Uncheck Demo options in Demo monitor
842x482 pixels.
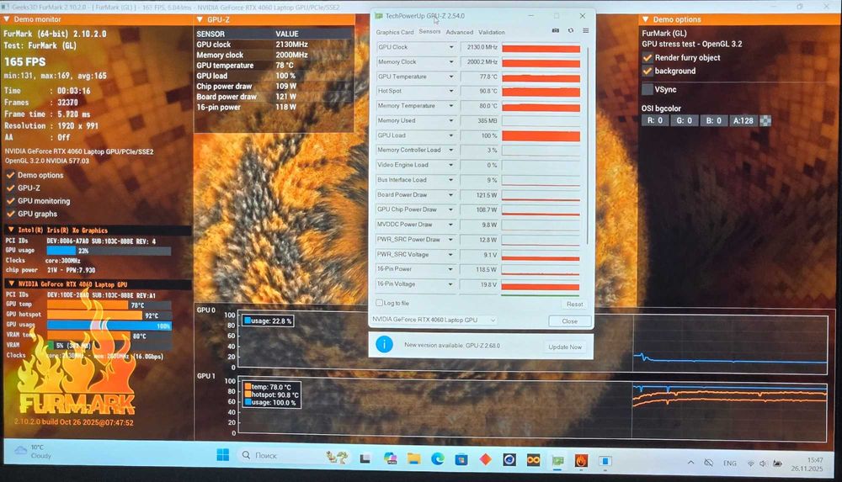pos(10,175)
